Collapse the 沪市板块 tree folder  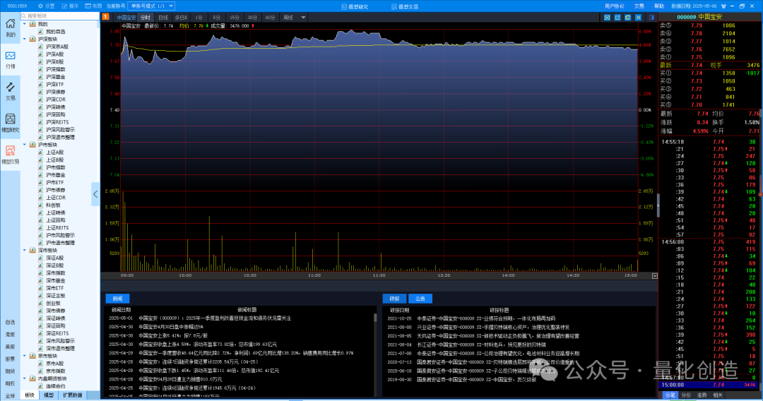pyautogui.click(x=25, y=144)
